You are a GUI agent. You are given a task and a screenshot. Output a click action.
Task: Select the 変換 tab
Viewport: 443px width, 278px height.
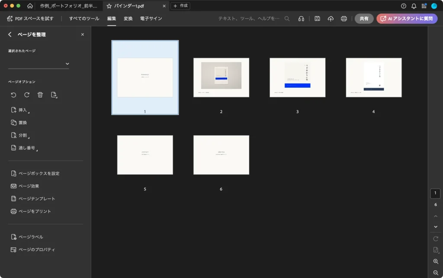(x=128, y=19)
